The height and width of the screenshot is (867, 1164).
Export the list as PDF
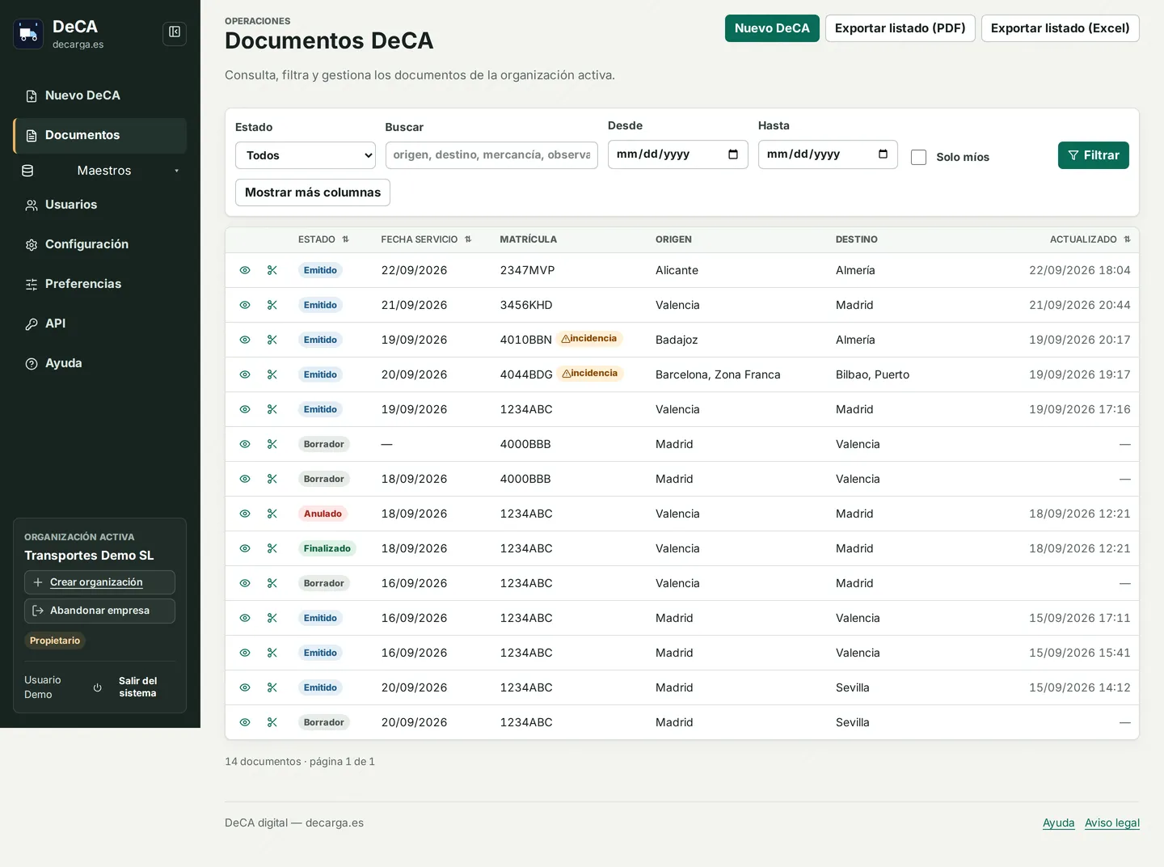click(900, 28)
